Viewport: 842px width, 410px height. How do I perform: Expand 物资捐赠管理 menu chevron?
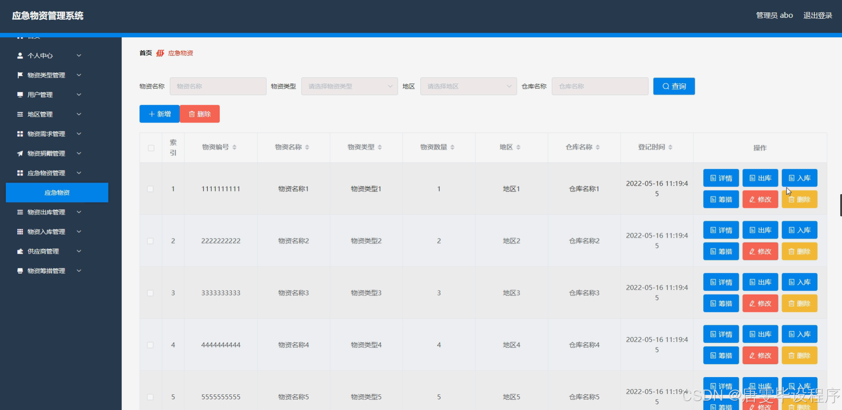pyautogui.click(x=79, y=153)
